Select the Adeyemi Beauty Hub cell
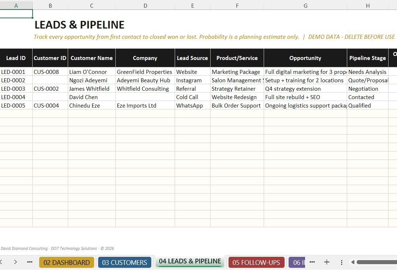The width and height of the screenshot is (397, 270). point(145,80)
